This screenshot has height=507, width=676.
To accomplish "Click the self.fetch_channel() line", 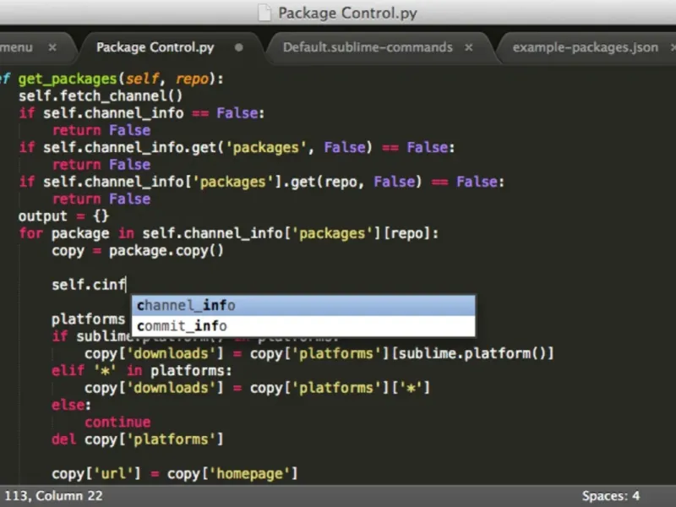I will (x=101, y=95).
